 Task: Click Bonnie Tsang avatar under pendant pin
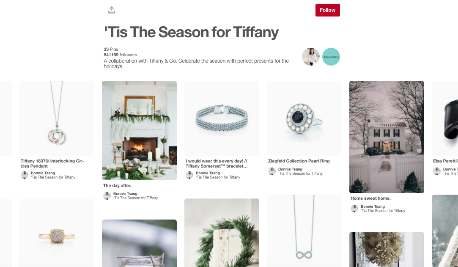pos(25,175)
